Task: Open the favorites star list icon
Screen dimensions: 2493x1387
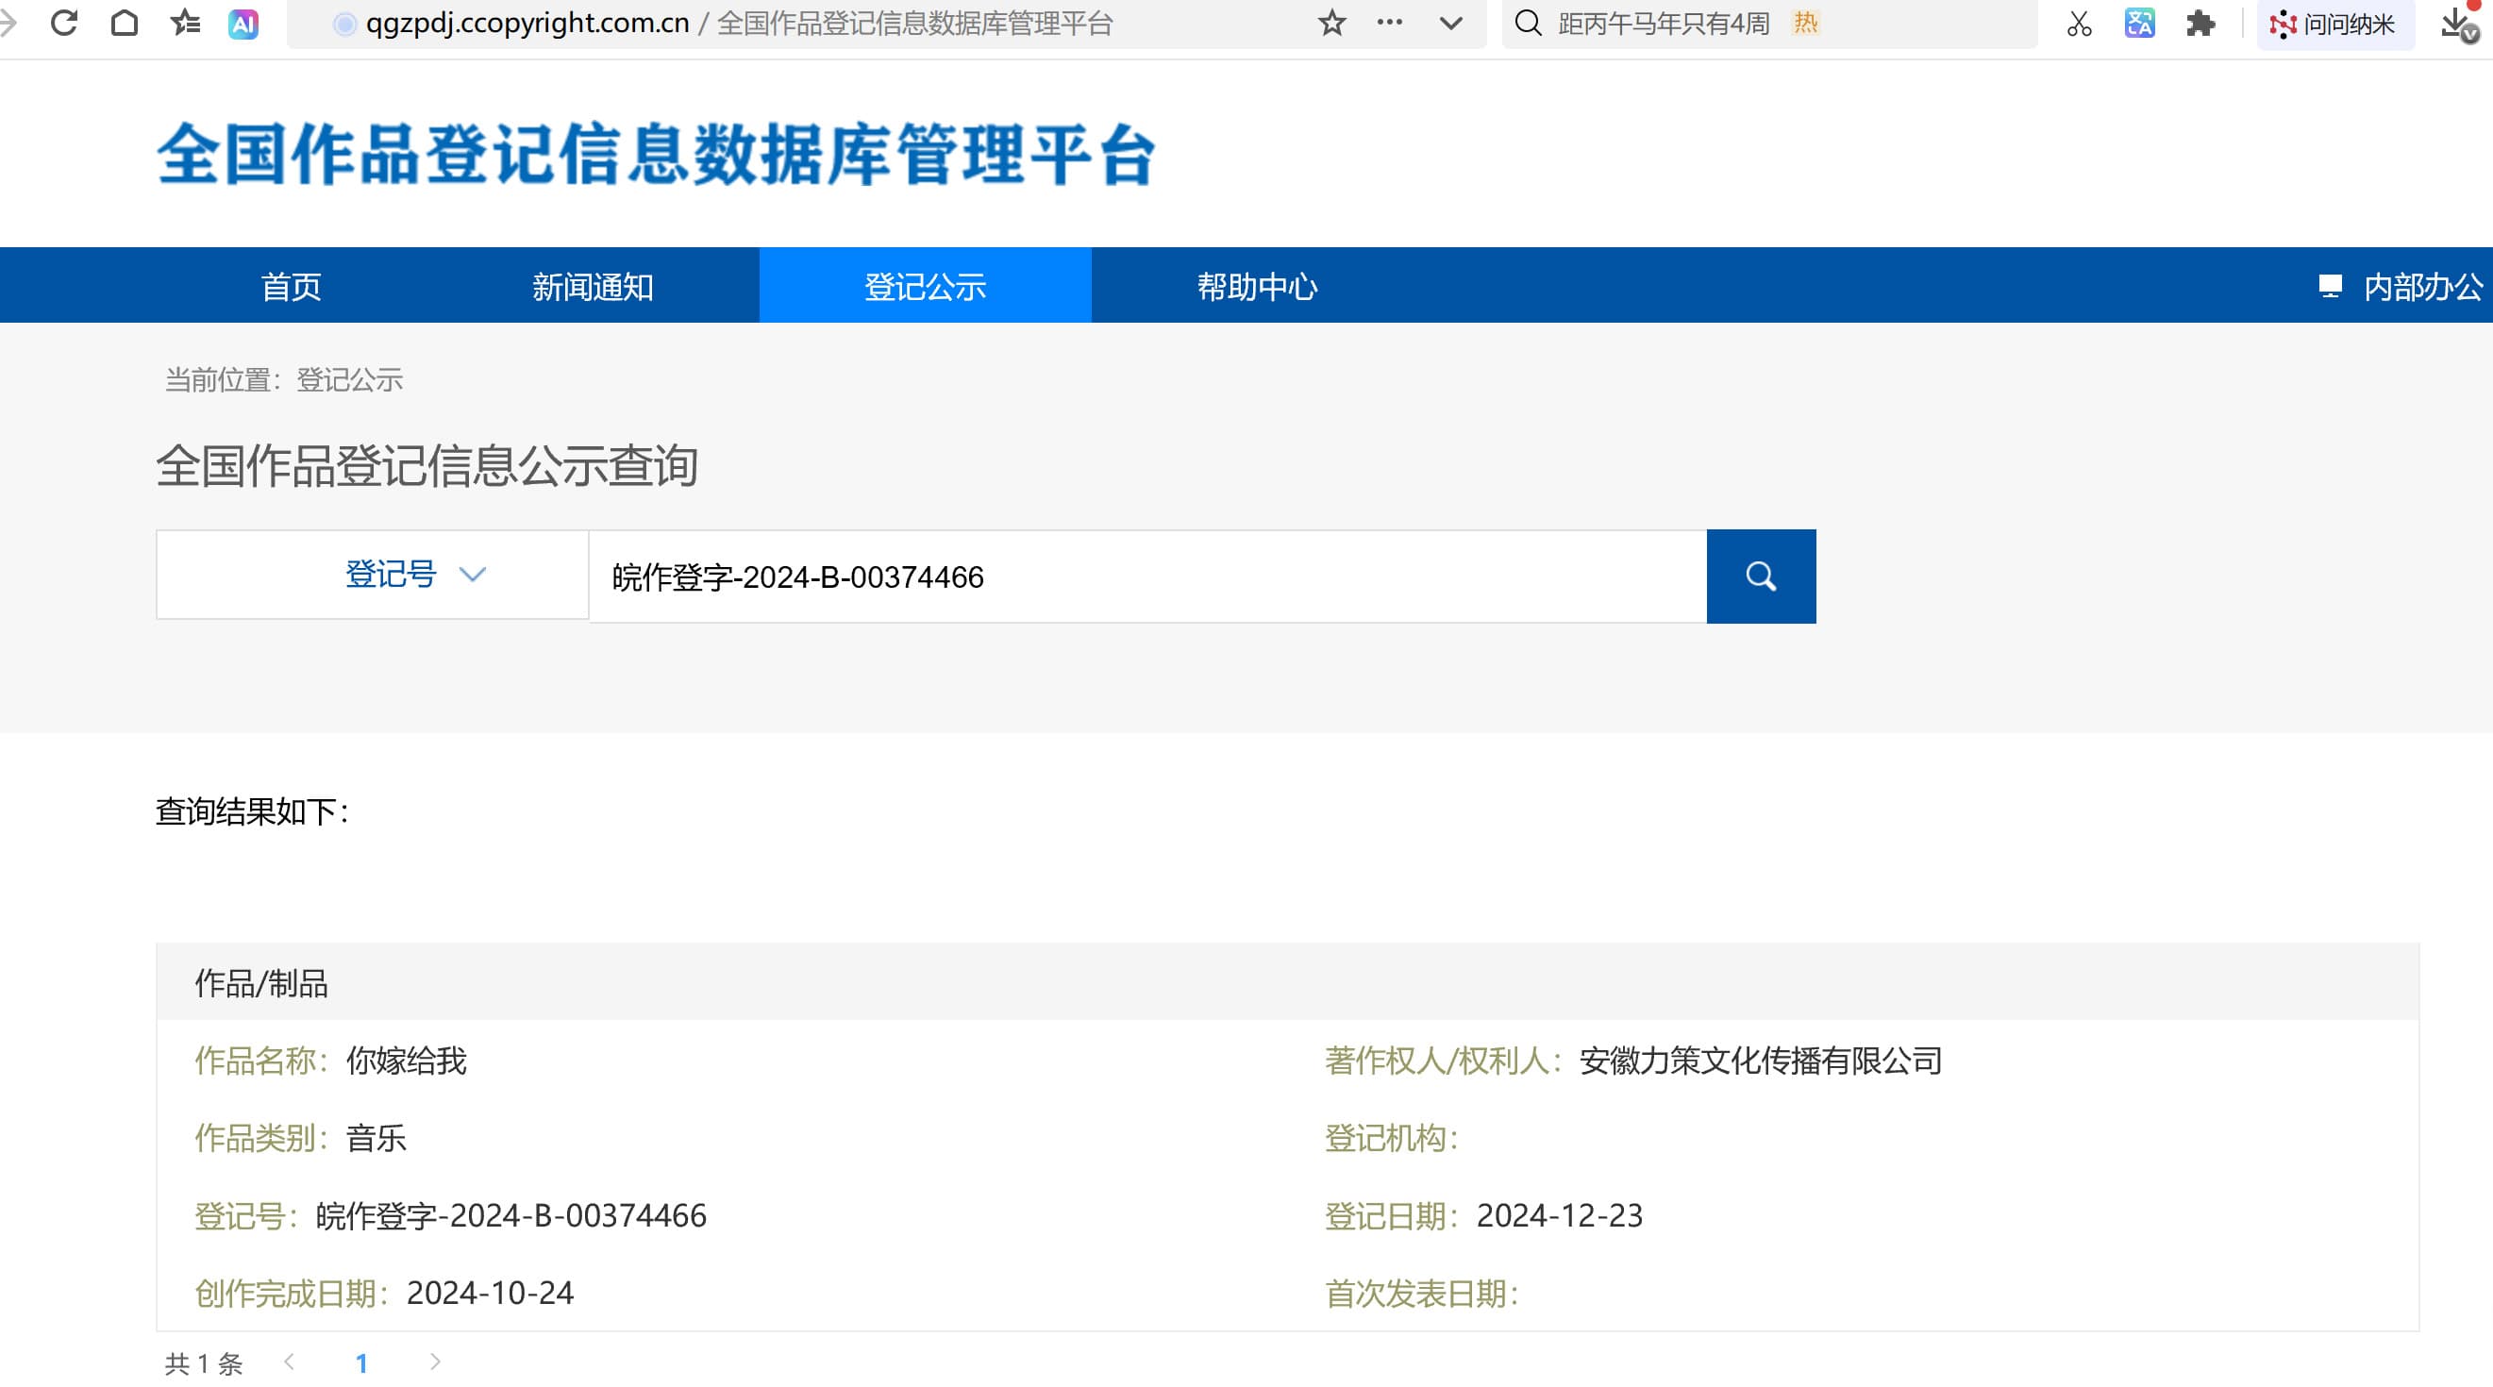Action: point(185,23)
